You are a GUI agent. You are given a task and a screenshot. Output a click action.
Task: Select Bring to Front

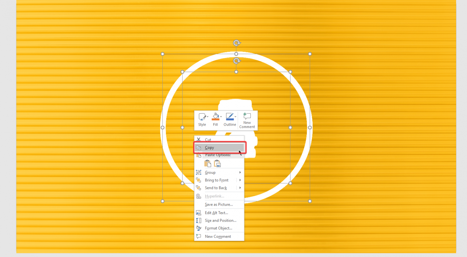217,180
